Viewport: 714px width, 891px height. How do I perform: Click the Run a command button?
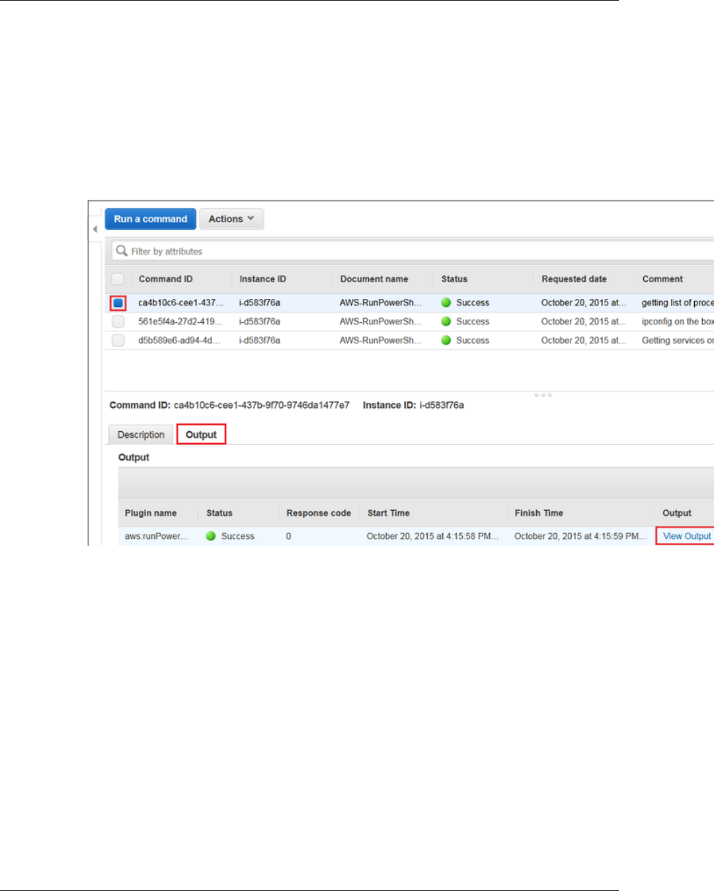click(x=151, y=219)
